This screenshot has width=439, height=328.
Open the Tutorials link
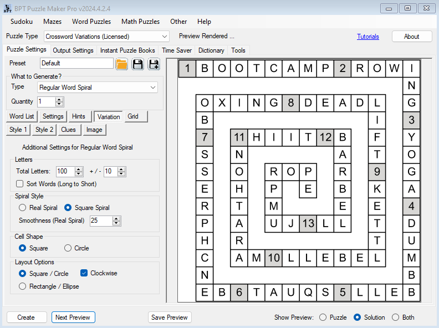click(x=368, y=37)
